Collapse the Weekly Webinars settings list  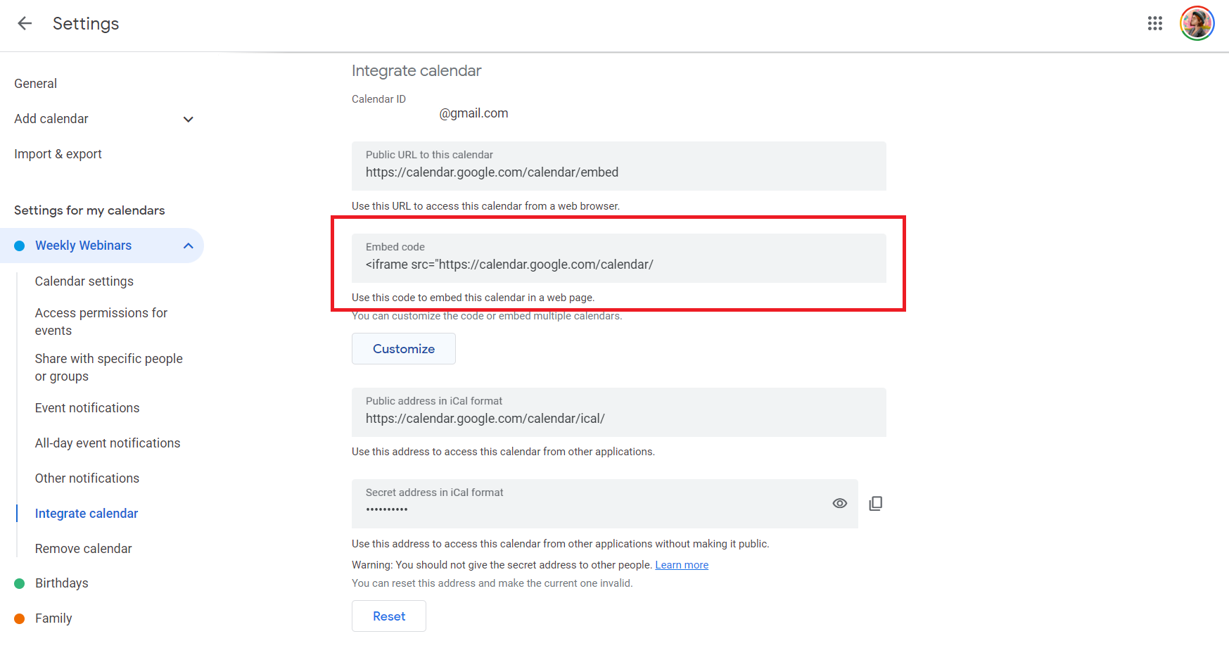tap(188, 246)
